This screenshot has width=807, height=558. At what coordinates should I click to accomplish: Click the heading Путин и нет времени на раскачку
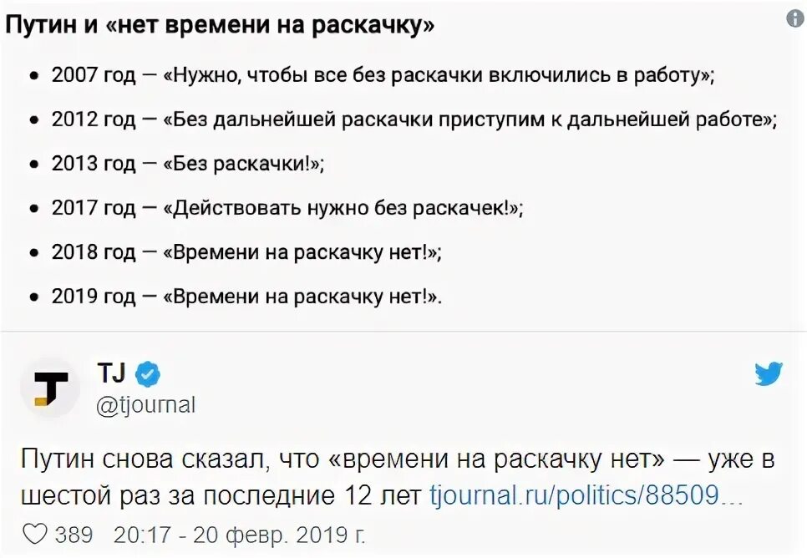tap(219, 26)
